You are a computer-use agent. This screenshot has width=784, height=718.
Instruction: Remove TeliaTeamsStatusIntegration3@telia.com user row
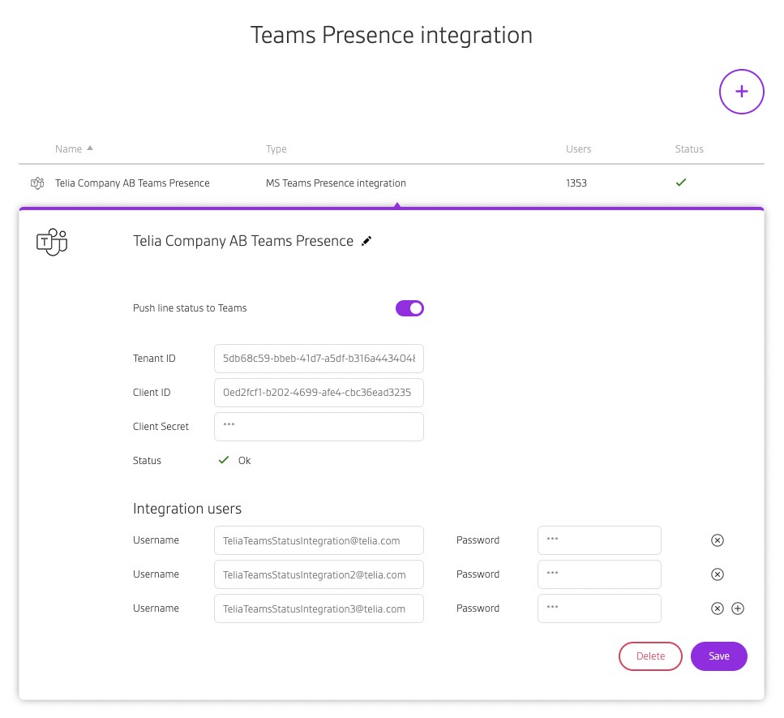coord(717,608)
